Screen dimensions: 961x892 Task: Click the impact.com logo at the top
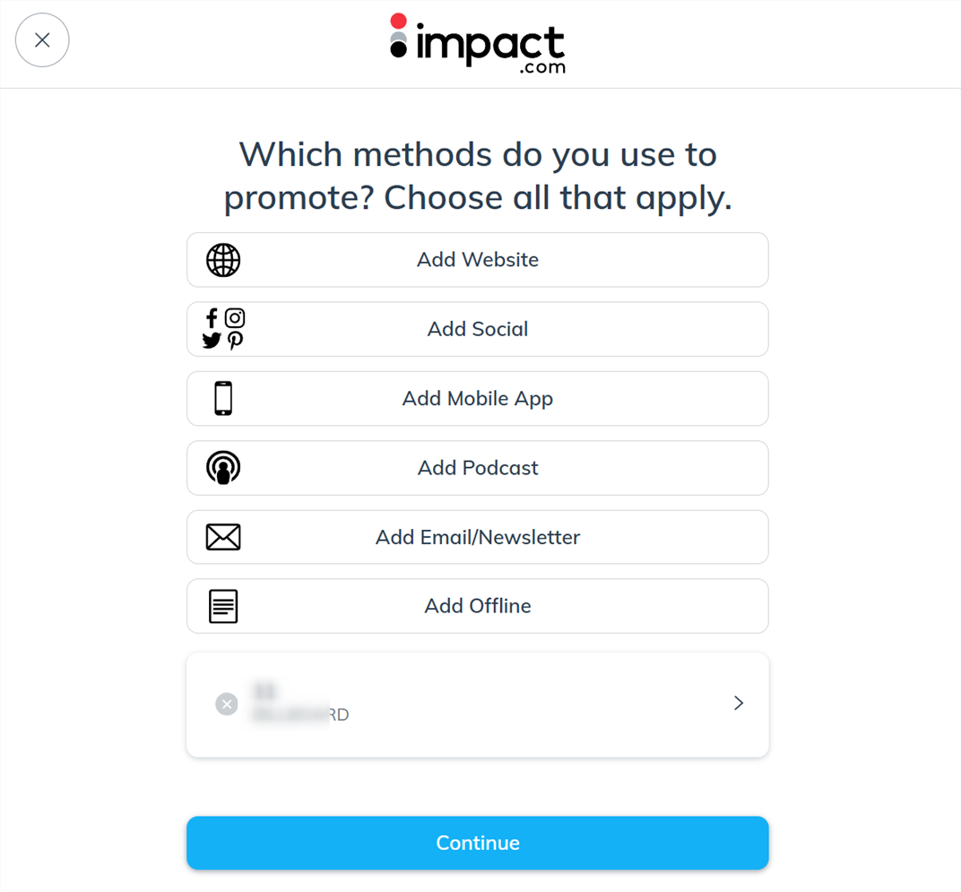[478, 44]
